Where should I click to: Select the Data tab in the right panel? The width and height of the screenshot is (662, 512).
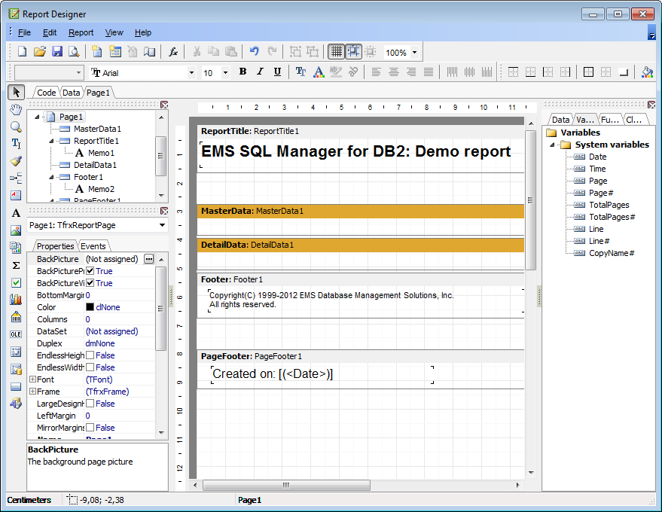(560, 120)
